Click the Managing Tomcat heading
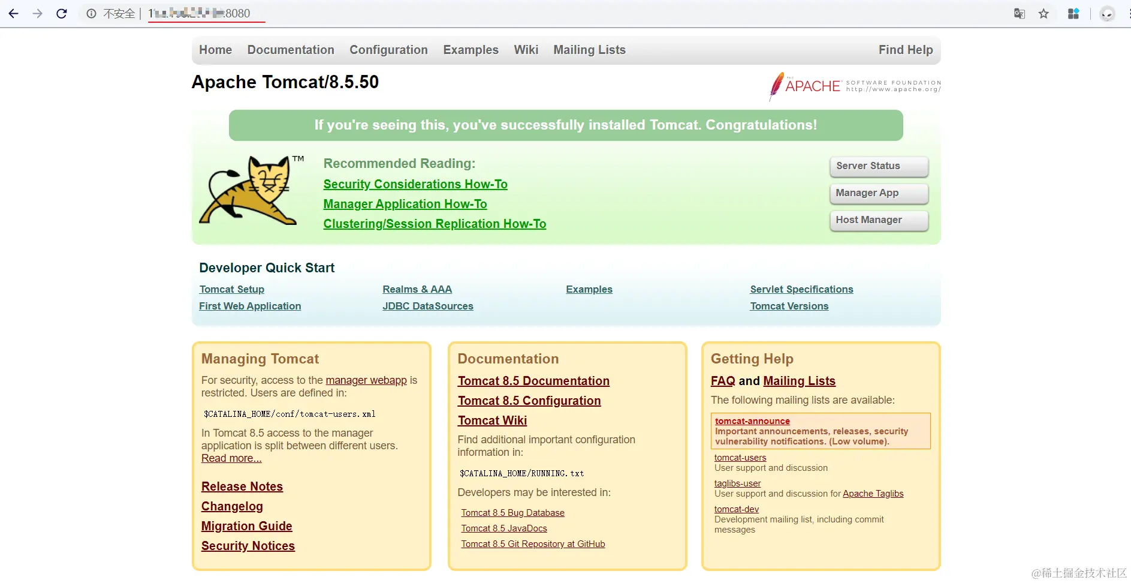 (260, 359)
